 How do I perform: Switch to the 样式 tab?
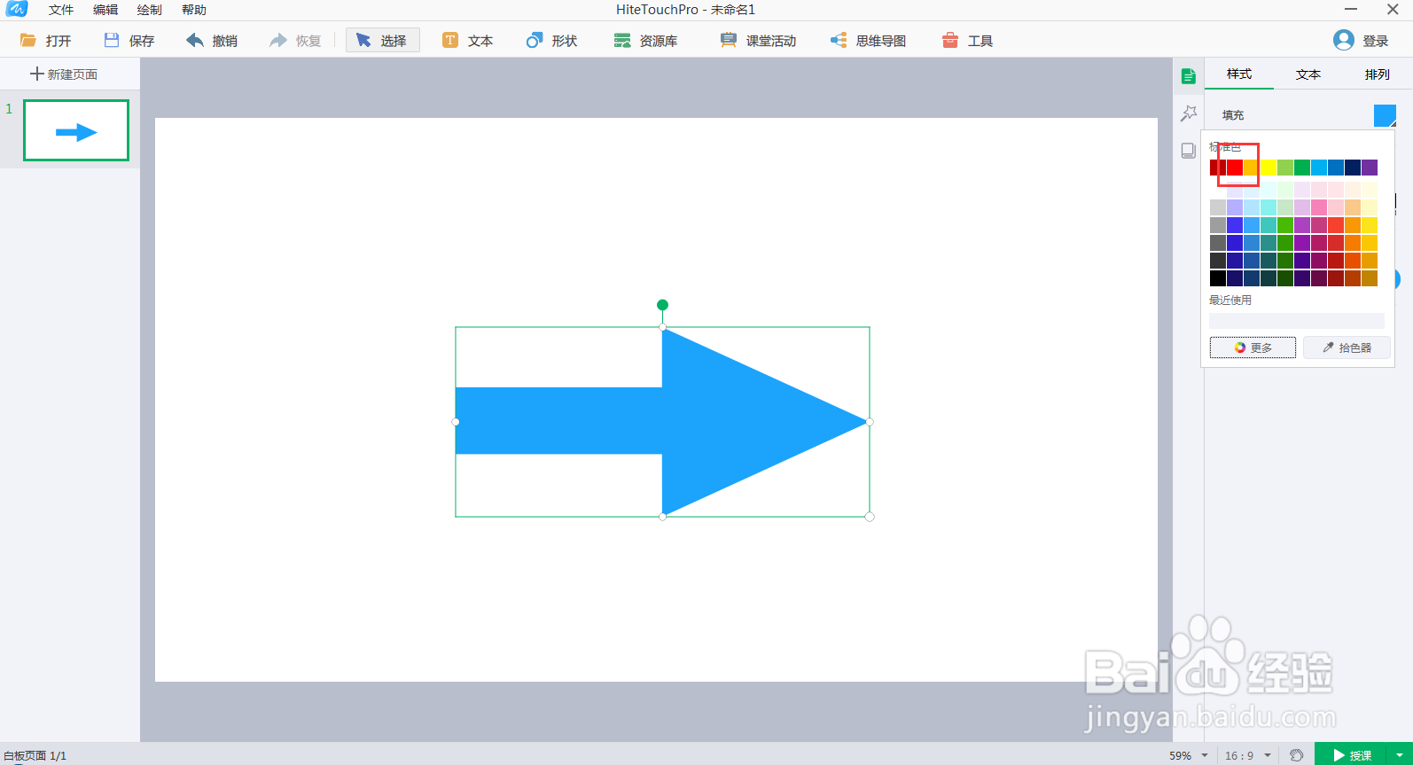pos(1239,74)
